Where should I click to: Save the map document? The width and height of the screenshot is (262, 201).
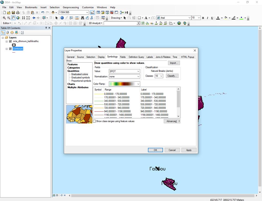[13, 12]
